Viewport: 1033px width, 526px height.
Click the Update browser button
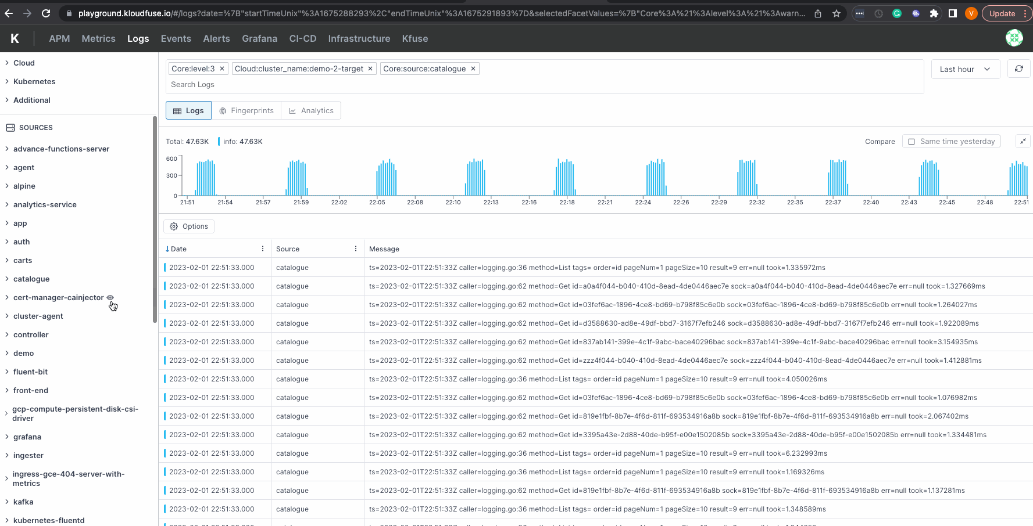[x=1003, y=13]
